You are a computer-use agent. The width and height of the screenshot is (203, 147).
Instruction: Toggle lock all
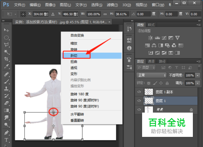click(167, 83)
